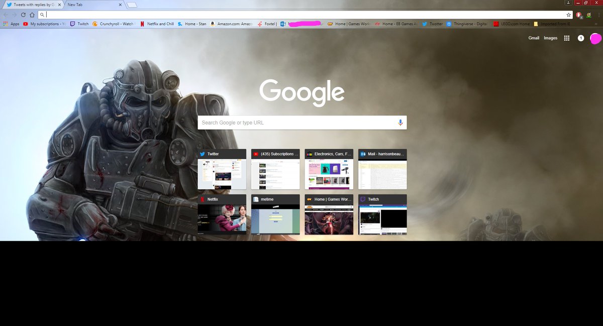Viewport: 603px width, 326px height.
Task: Bookmark this page with the star icon
Action: coord(568,15)
